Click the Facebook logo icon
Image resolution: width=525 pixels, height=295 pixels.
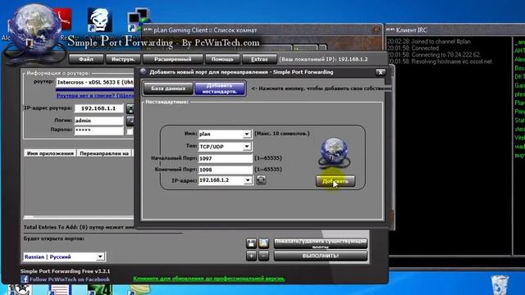(x=25, y=279)
